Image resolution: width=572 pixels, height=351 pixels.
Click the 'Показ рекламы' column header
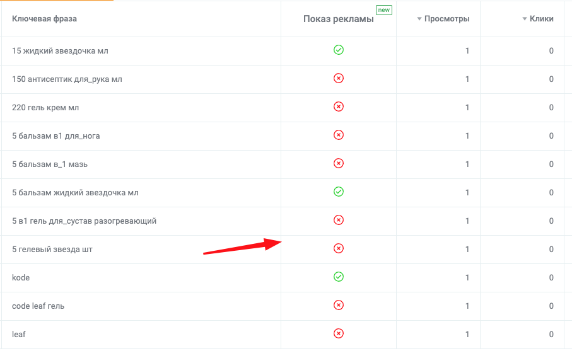pos(339,20)
